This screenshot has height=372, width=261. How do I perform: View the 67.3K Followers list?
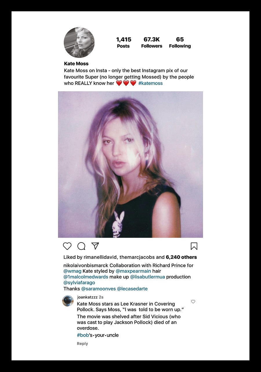[152, 42]
